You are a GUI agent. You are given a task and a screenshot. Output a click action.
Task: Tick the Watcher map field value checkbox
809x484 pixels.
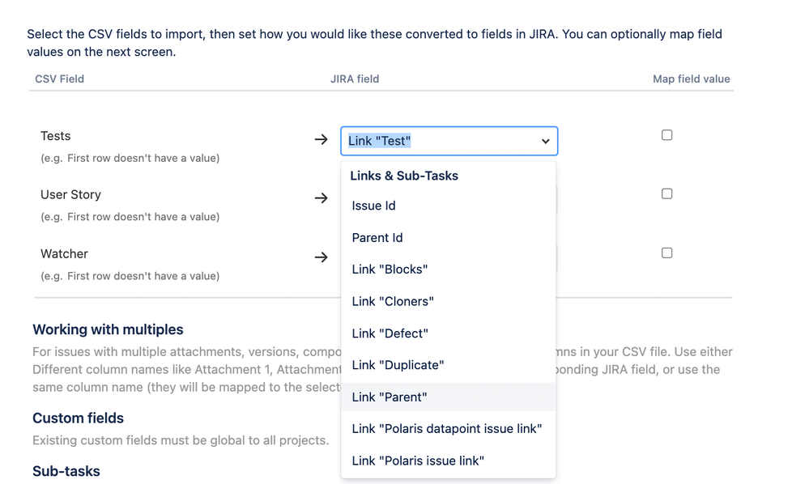pyautogui.click(x=666, y=253)
